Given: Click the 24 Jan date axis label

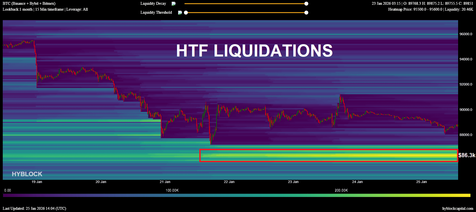Looking at the screenshot, I should coord(357,182).
